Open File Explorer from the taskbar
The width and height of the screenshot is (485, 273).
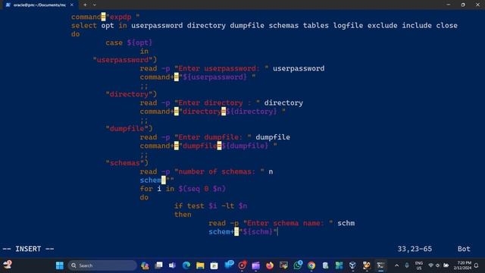click(200, 265)
